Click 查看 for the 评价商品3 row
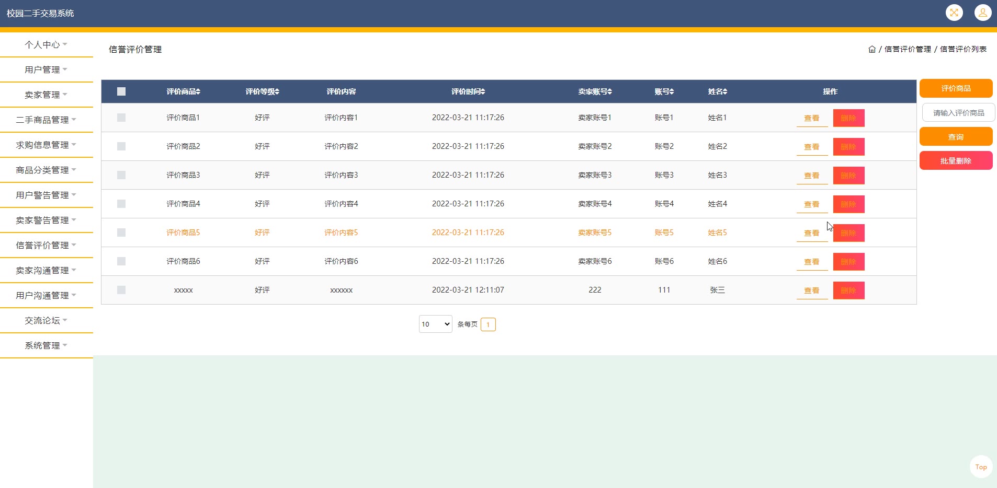997x488 pixels. tap(812, 176)
